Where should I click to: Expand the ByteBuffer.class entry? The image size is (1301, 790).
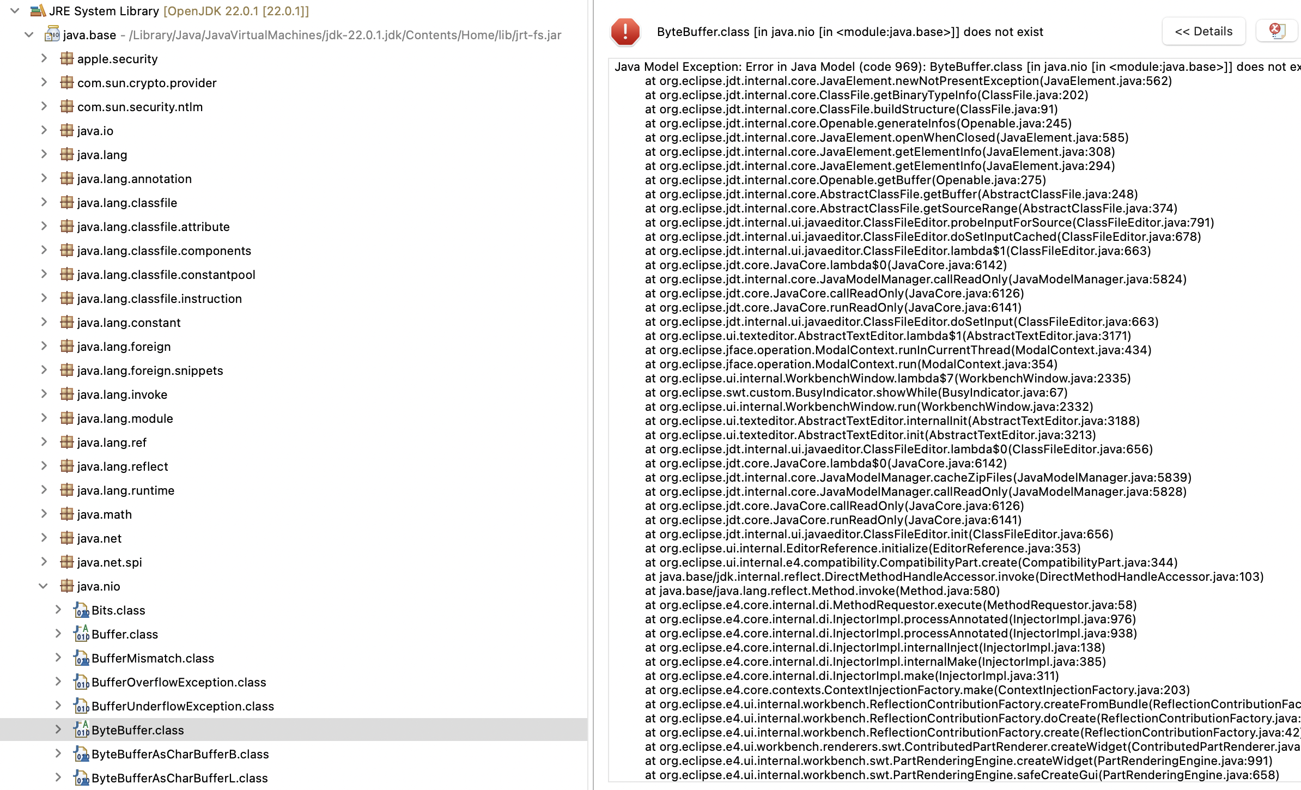[x=58, y=730]
